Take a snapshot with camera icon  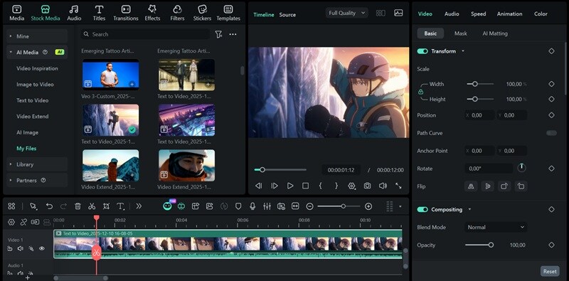[x=367, y=186]
